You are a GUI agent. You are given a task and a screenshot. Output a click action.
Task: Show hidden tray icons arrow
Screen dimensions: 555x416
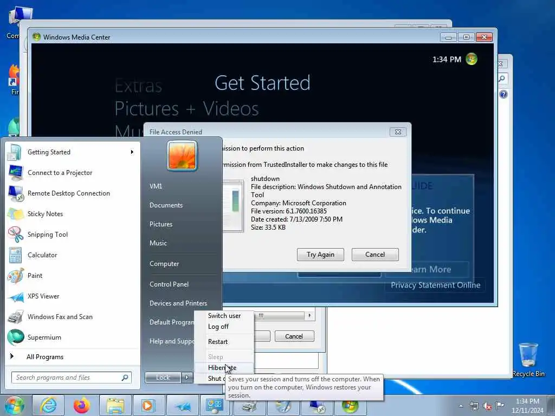coord(461,406)
